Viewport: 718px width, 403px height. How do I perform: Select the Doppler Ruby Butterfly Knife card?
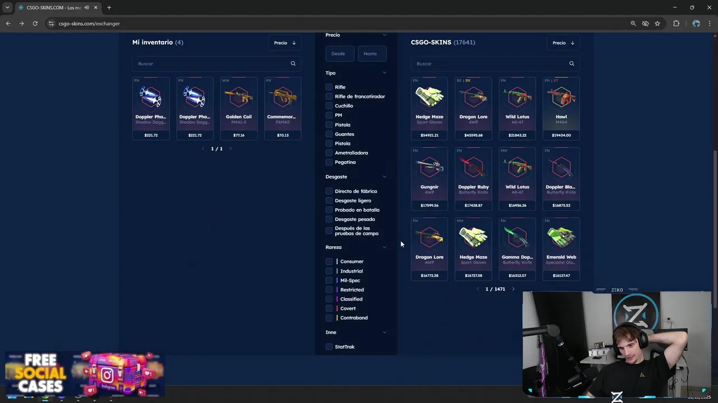473,179
